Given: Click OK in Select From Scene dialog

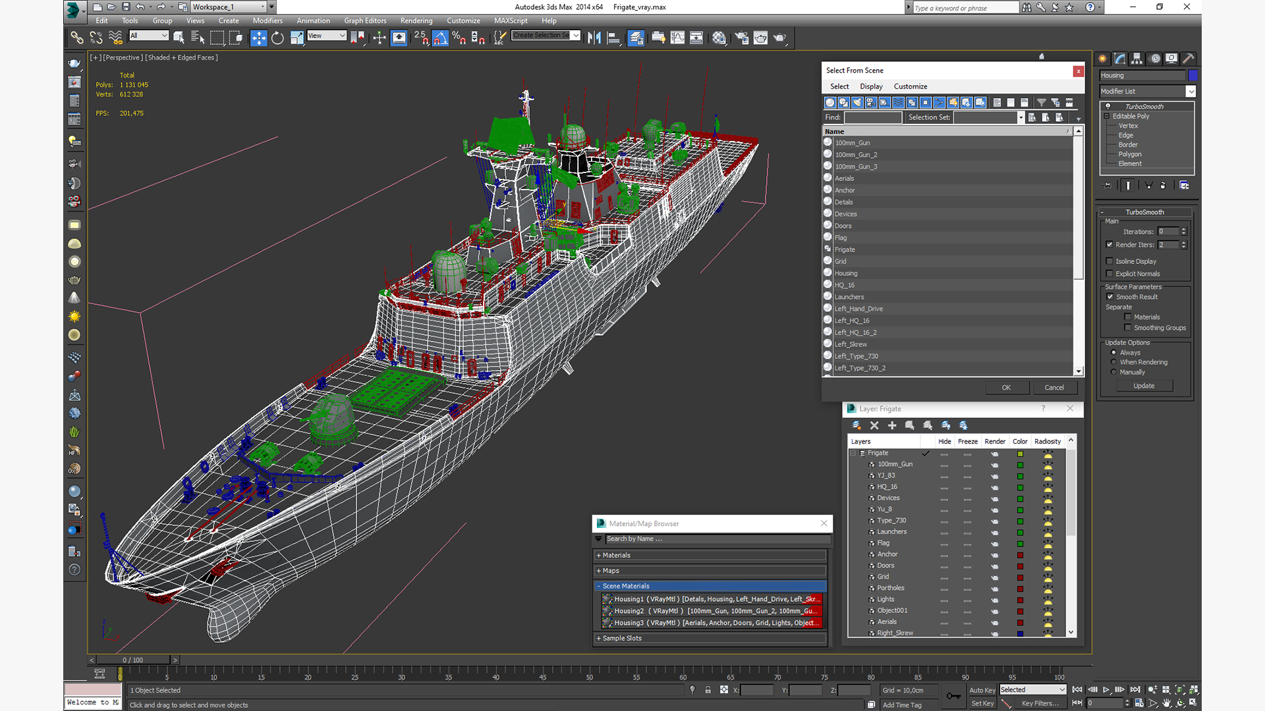Looking at the screenshot, I should coord(1007,388).
